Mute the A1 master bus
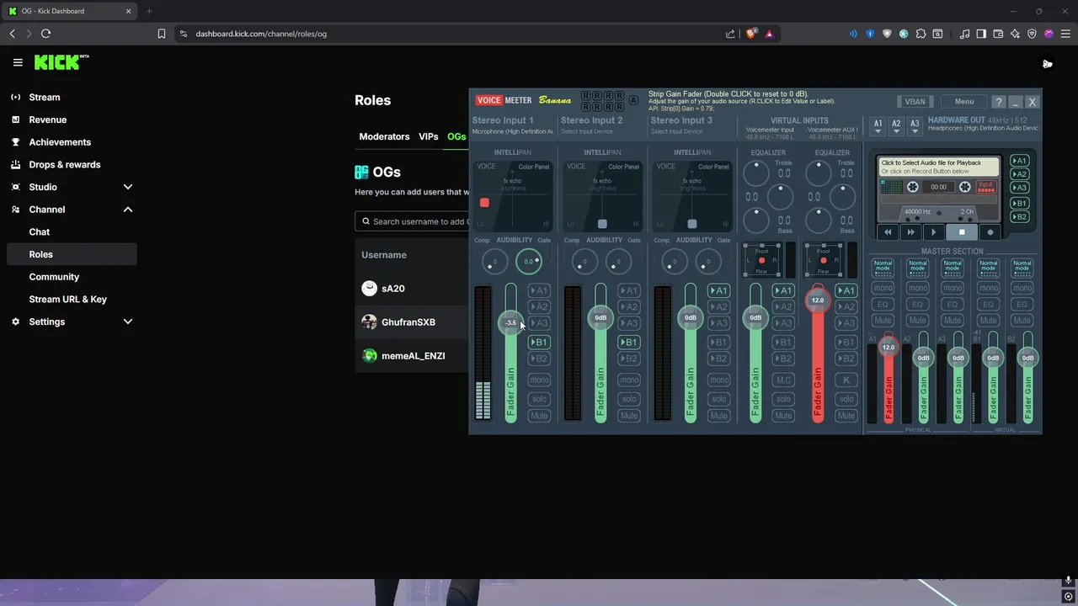Viewport: 1078px width, 606px height. click(883, 320)
